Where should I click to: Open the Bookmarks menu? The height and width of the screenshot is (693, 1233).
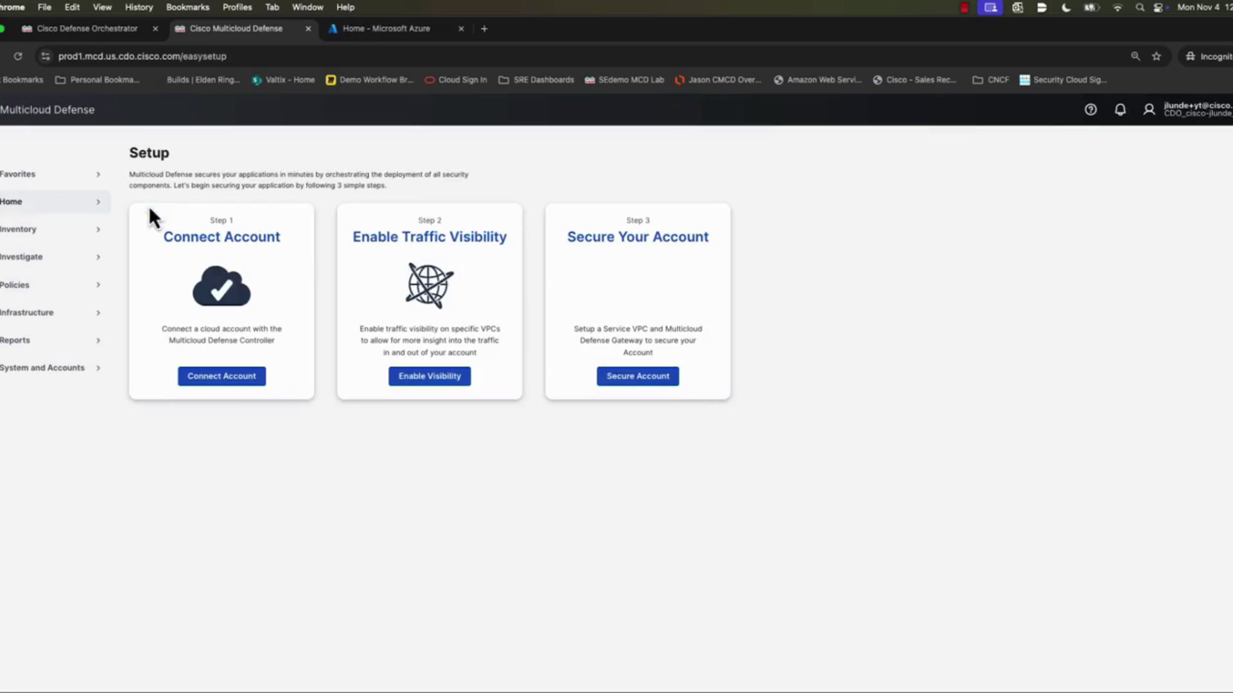click(x=188, y=8)
